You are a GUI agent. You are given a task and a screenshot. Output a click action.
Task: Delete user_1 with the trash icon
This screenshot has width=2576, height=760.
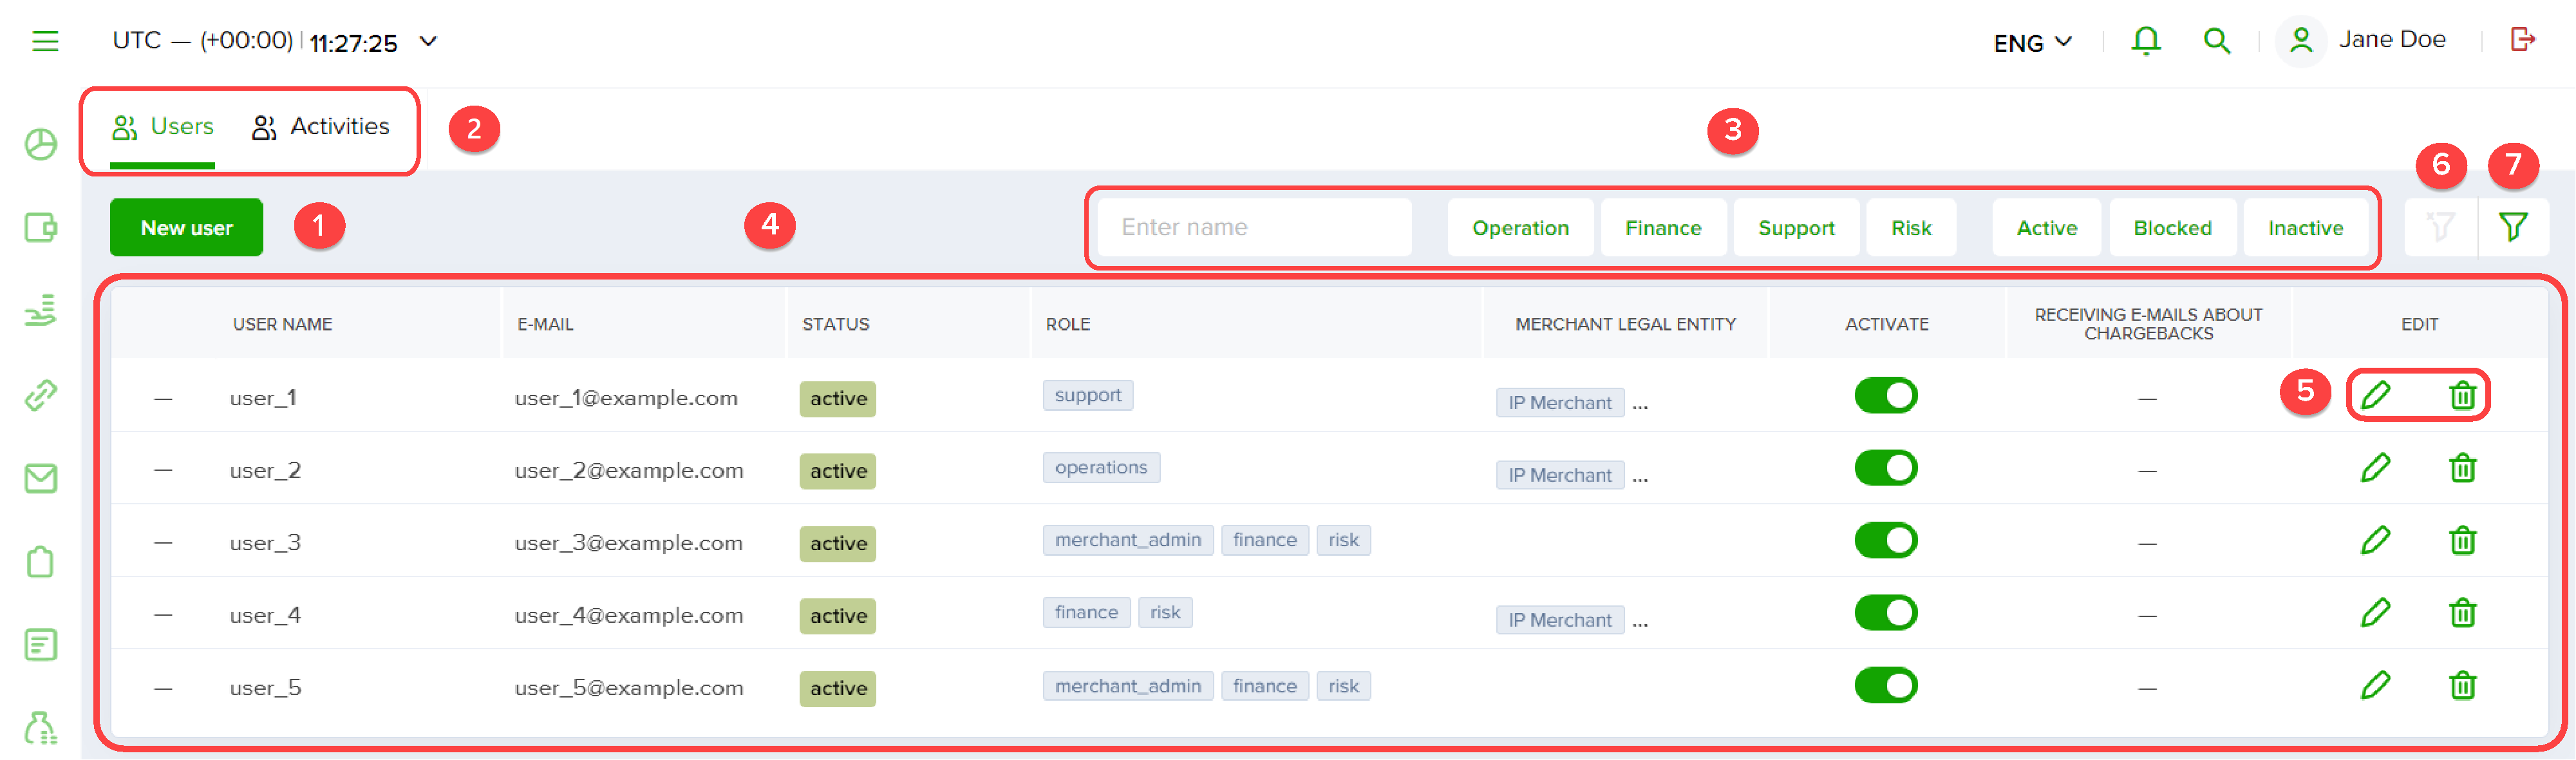click(2462, 396)
